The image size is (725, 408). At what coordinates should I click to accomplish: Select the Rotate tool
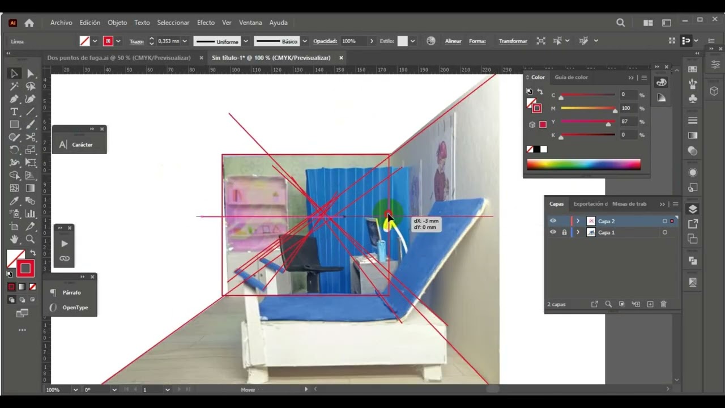pyautogui.click(x=14, y=150)
